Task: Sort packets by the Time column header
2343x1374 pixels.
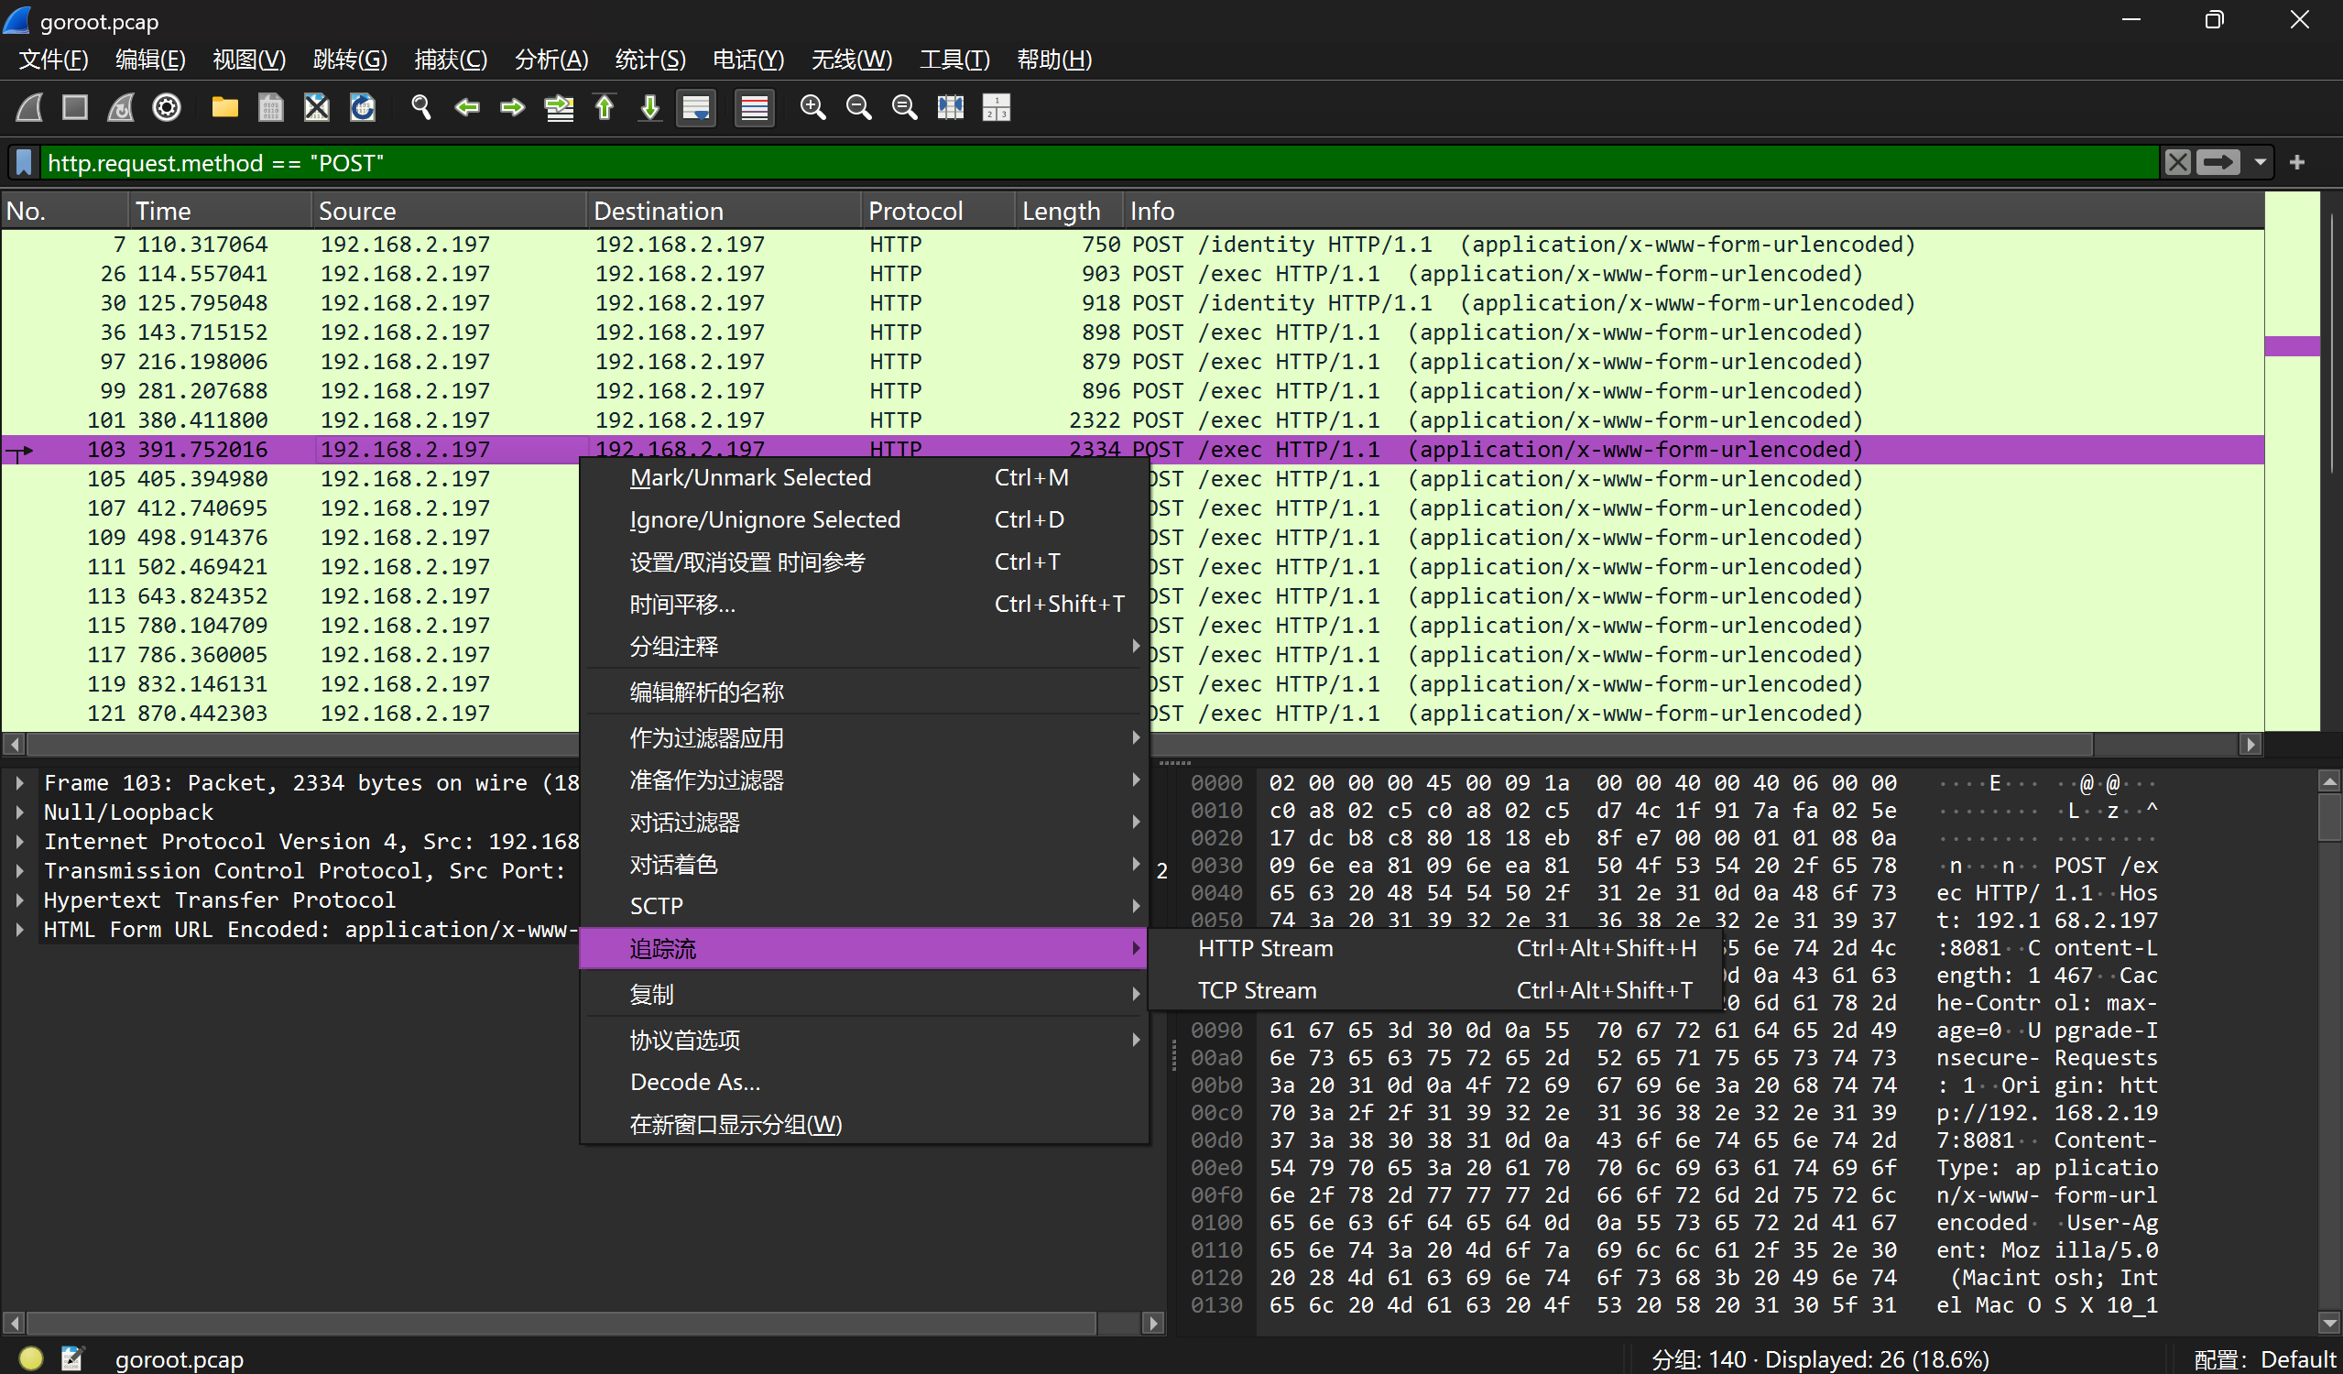Action: 220,211
